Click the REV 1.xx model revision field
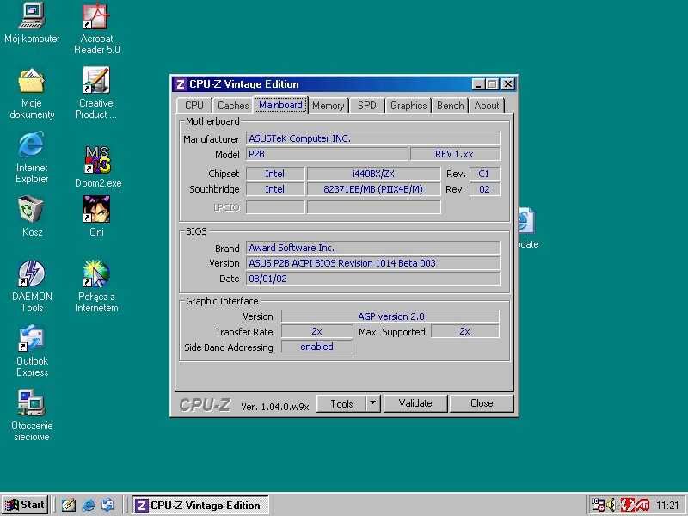 455,154
